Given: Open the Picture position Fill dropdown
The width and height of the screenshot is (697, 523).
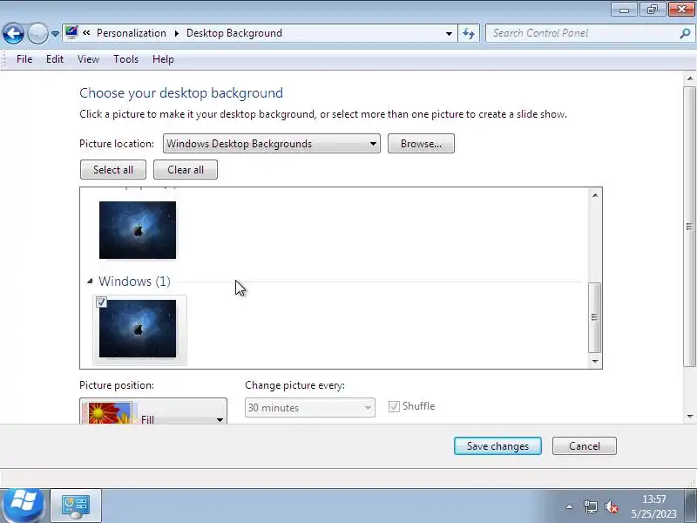Looking at the screenshot, I should [153, 411].
